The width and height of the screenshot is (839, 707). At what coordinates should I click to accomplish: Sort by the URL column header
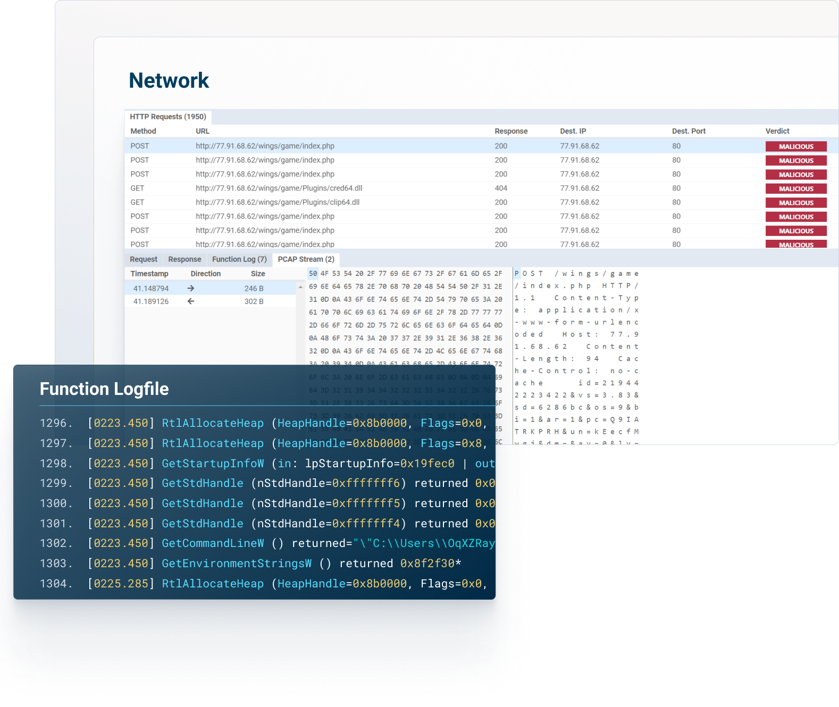[x=203, y=131]
